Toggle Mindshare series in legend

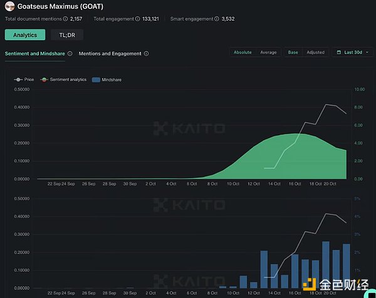(x=107, y=80)
